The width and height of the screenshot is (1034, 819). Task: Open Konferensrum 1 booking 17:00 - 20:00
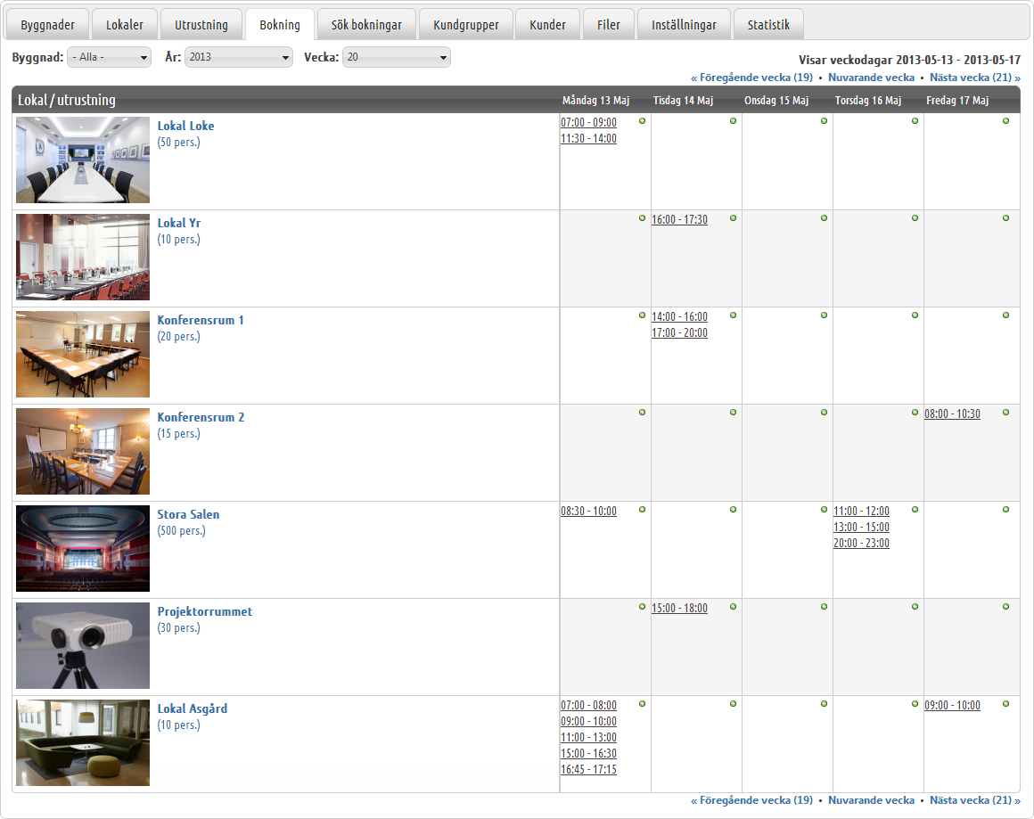click(680, 333)
